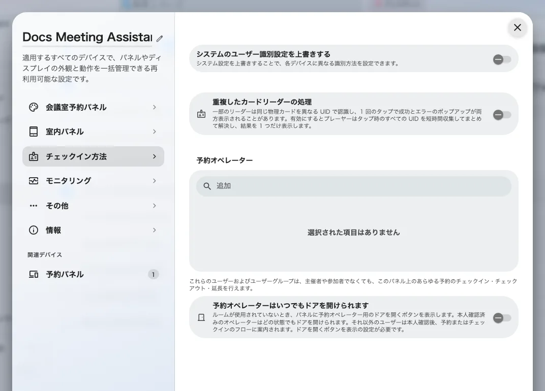Open the その他 menu item
Image resolution: width=545 pixels, height=391 pixels.
pos(93,206)
